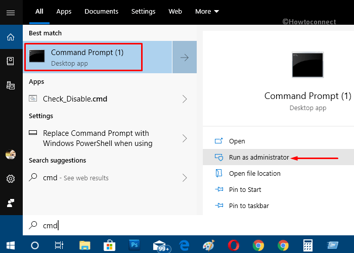Click the last taskbar app icon at far right

[333, 245]
